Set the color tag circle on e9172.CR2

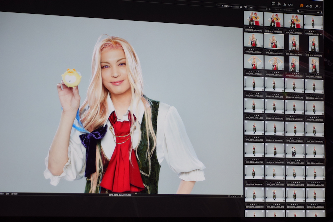click(245, 49)
